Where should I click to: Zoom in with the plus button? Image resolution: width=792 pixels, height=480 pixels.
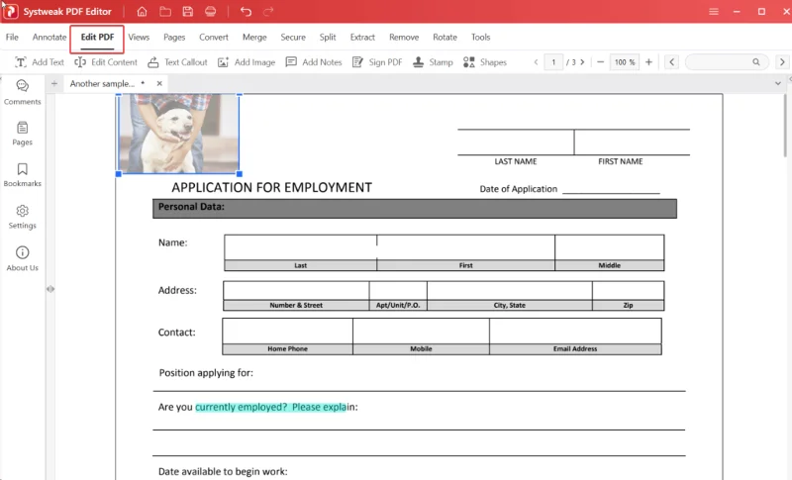(649, 62)
